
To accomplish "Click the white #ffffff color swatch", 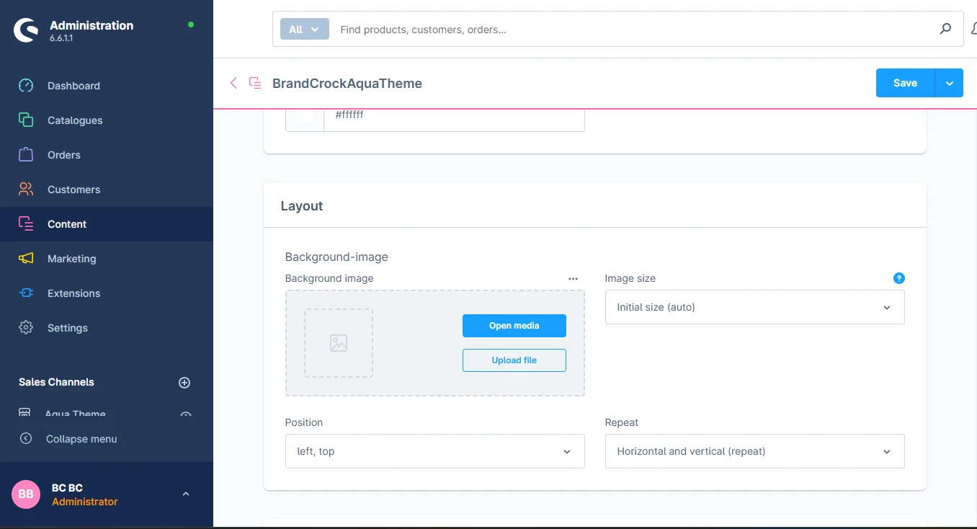I will coord(305,116).
